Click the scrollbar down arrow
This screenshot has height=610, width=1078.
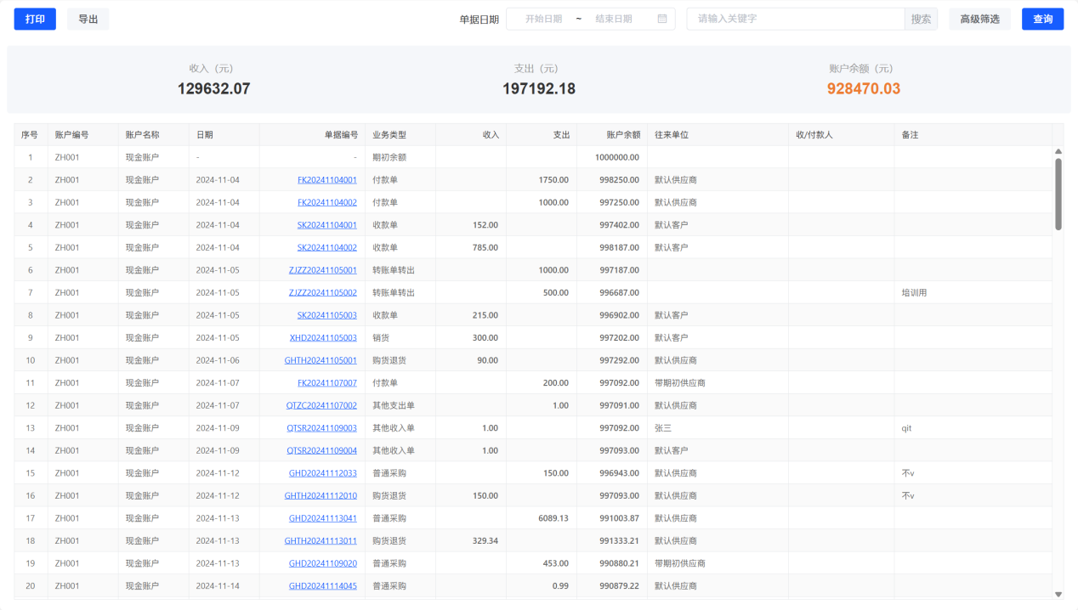(x=1058, y=594)
